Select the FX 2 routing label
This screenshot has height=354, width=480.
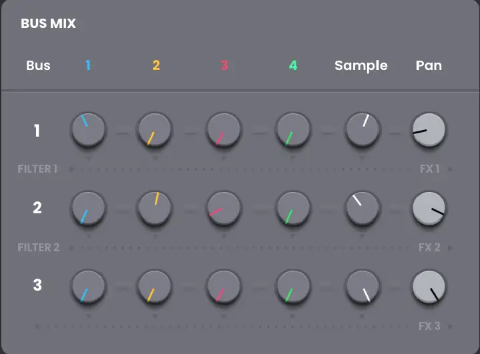429,247
